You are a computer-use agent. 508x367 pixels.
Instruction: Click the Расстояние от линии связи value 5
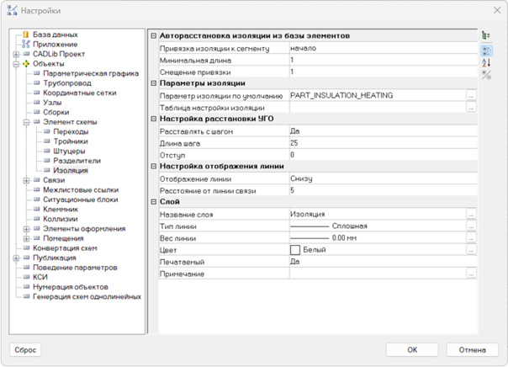(292, 190)
